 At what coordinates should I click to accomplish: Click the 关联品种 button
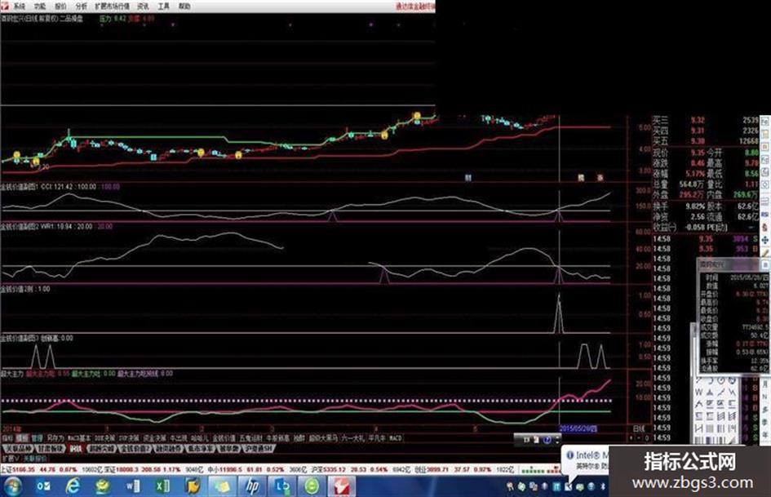click(x=18, y=448)
